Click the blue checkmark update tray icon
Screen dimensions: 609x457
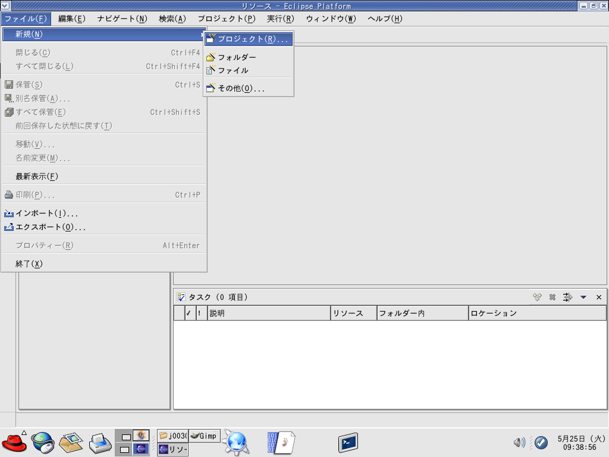(x=541, y=442)
